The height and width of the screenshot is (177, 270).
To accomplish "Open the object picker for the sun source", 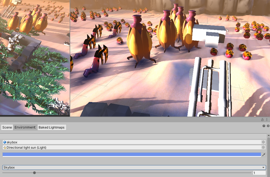I will coord(263,148).
